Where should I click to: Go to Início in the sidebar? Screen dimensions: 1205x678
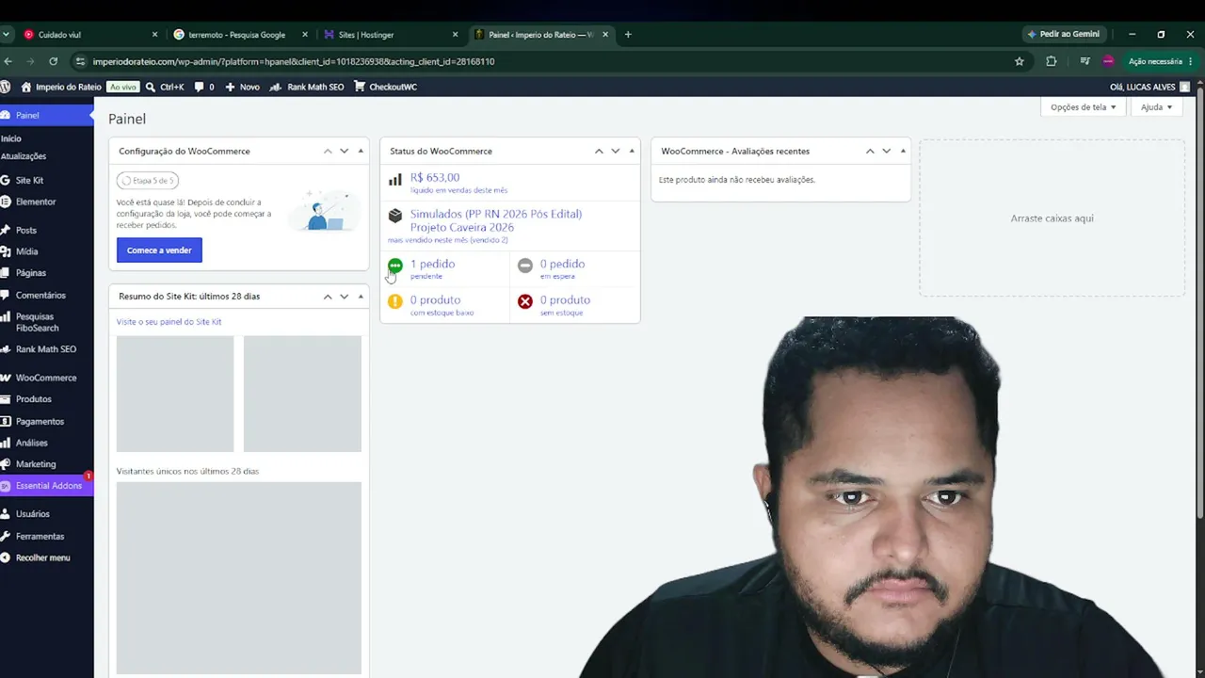tap(11, 138)
